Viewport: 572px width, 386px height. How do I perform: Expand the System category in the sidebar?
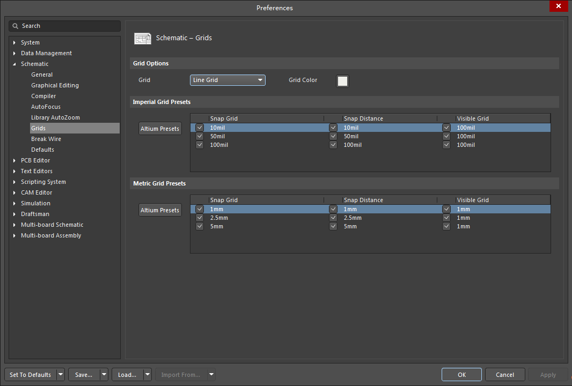[x=13, y=42]
